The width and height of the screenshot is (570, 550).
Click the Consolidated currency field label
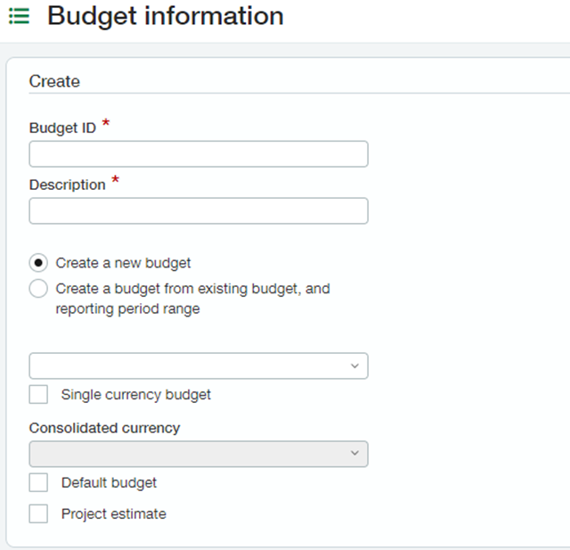(105, 428)
